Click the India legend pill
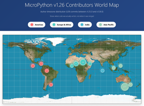This screenshot has height=106, width=144. click(x=85, y=25)
